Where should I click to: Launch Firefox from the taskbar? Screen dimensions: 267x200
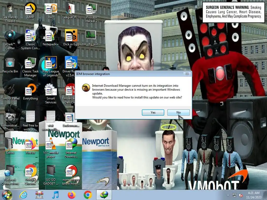(x=72, y=195)
